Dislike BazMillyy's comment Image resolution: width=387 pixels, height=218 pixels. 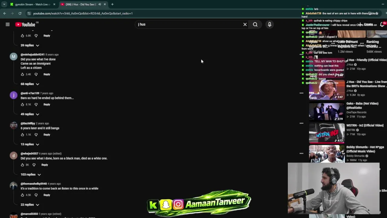[36, 135]
